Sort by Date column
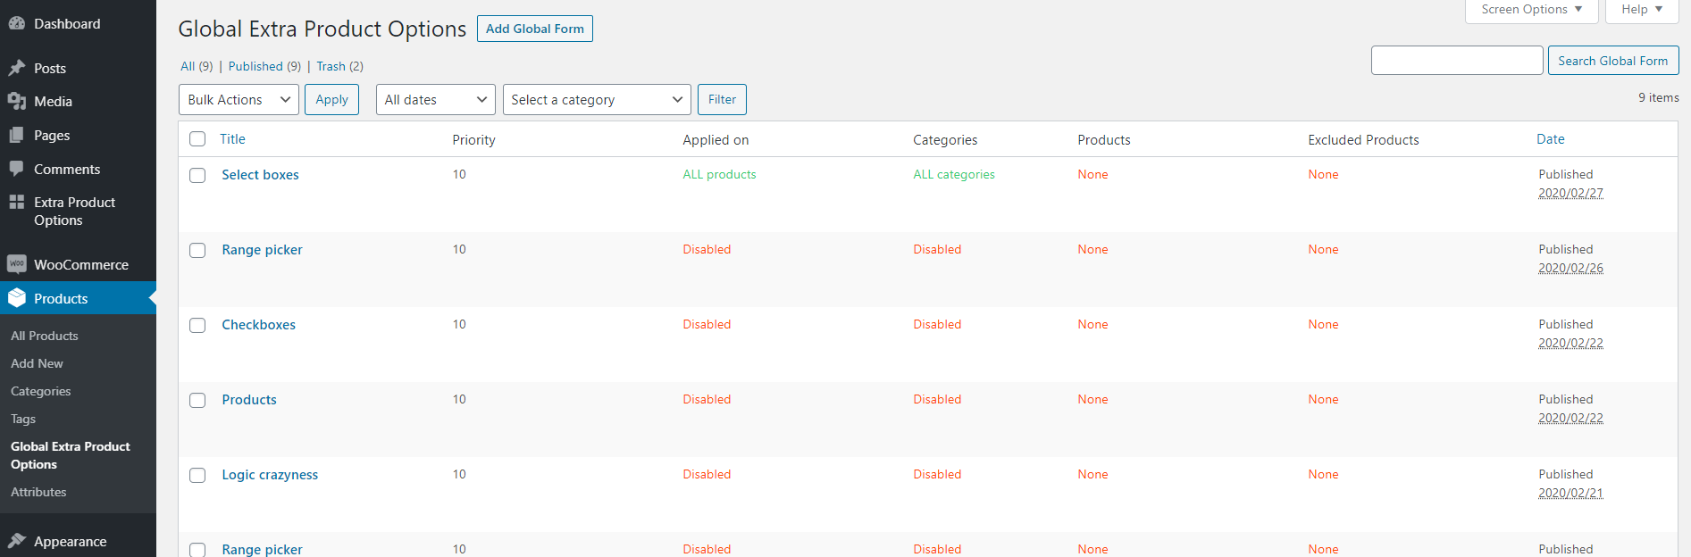Screen dimensions: 1691x557 coord(1550,139)
